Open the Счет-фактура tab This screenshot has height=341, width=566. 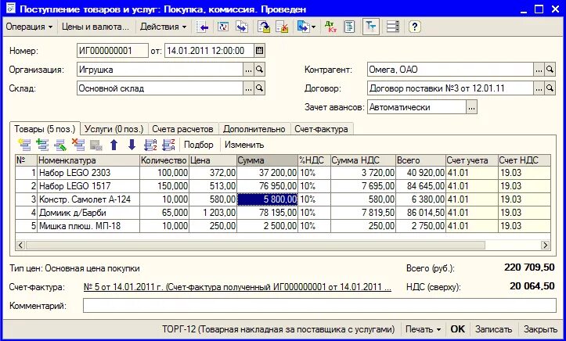click(x=321, y=129)
